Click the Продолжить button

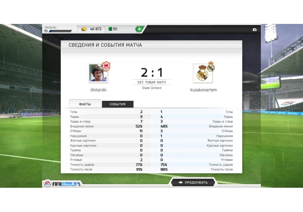(x=193, y=182)
